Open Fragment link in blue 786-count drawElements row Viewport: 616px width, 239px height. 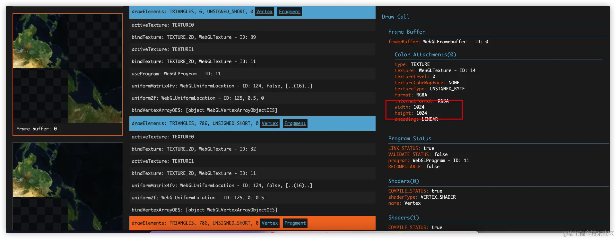(x=295, y=123)
